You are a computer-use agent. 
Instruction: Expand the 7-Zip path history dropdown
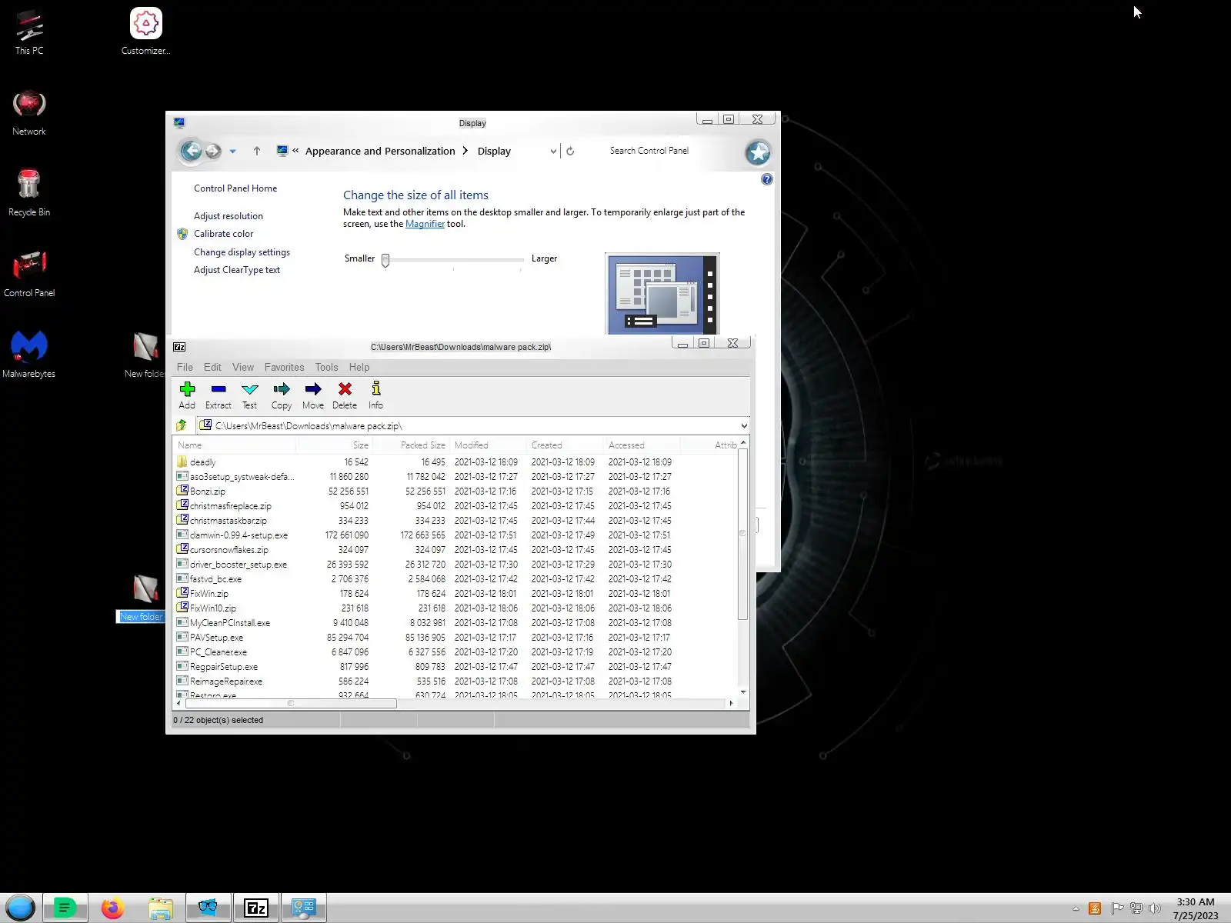click(x=744, y=425)
